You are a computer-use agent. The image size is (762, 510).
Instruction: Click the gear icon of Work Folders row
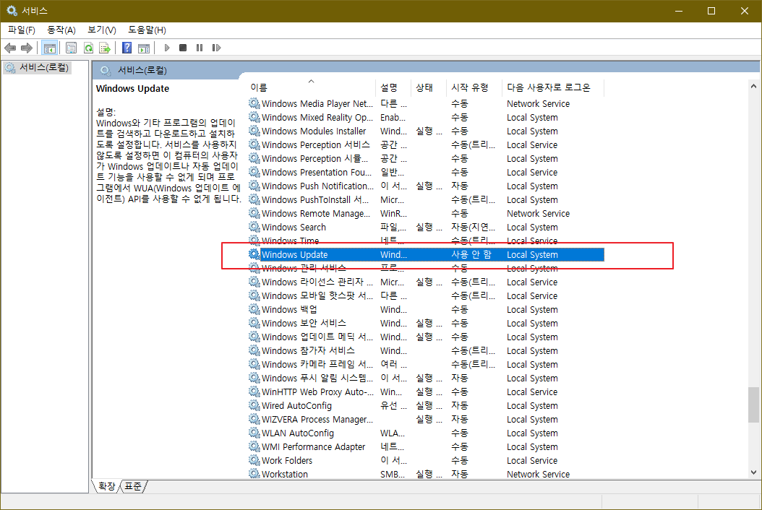[254, 460]
